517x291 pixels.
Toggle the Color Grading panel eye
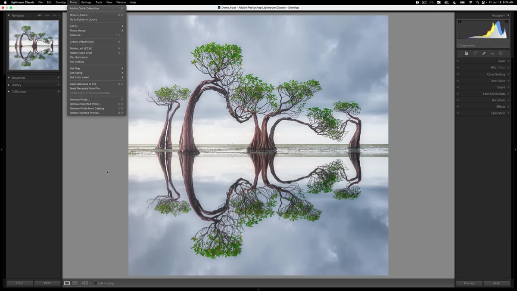click(458, 74)
